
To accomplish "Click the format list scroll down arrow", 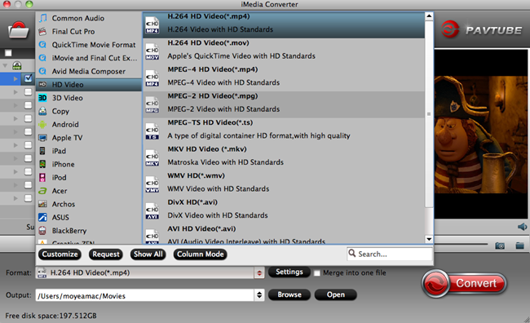I will click(x=429, y=240).
